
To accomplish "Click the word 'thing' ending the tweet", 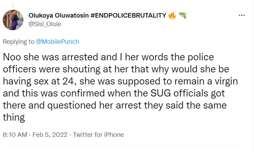I will tap(14, 118).
